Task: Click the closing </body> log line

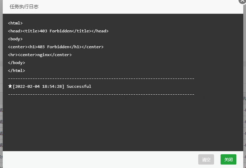Action: point(16,63)
